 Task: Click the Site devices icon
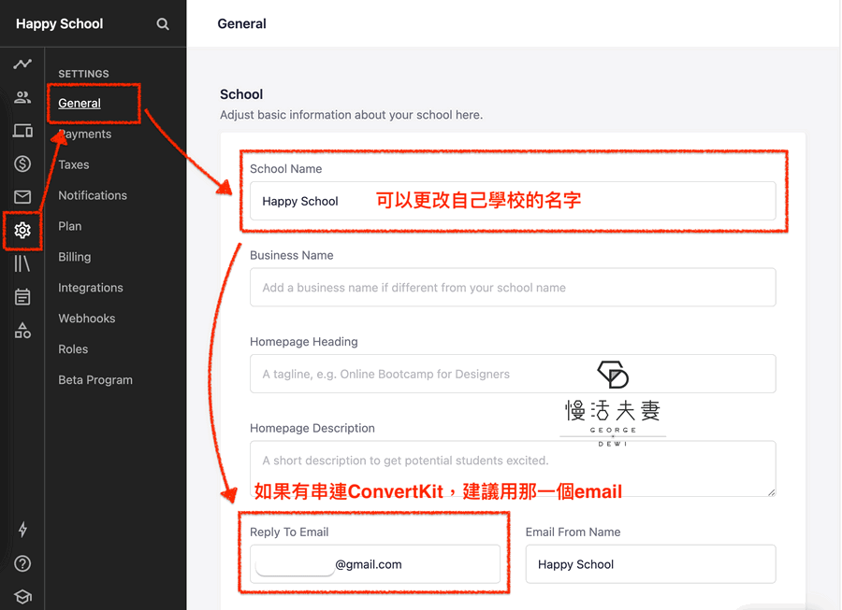point(22,131)
